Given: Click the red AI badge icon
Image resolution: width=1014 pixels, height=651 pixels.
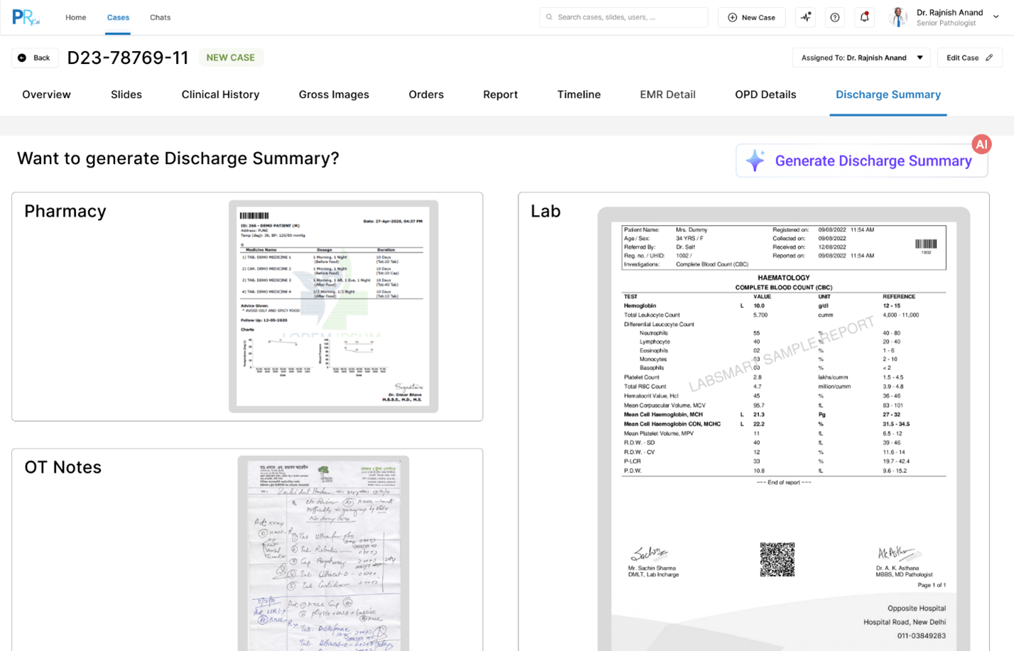Looking at the screenshot, I should [981, 145].
